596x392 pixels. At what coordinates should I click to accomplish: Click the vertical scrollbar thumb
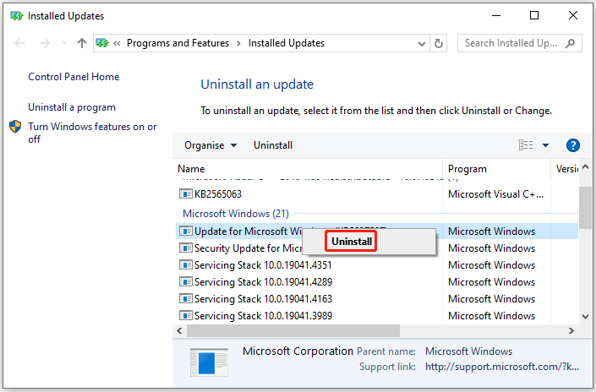585,207
